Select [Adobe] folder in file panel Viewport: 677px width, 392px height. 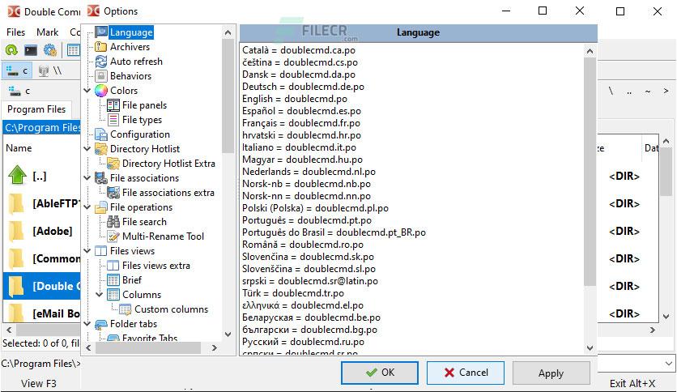[53, 231]
